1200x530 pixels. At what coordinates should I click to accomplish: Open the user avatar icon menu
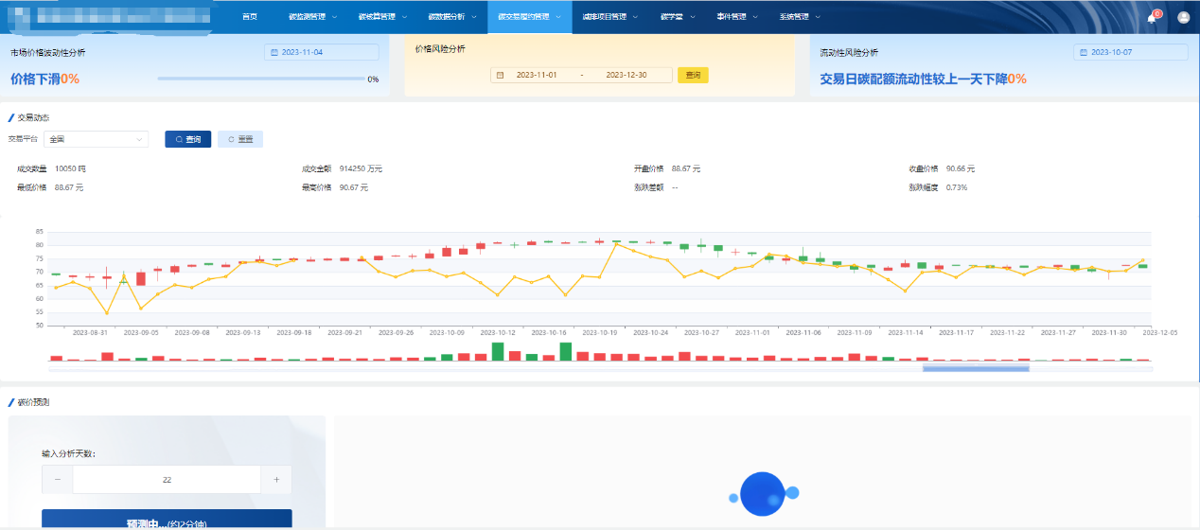tap(1183, 17)
